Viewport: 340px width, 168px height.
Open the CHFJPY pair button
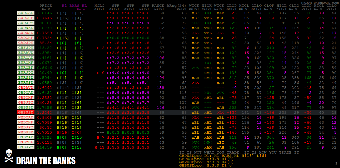[25, 48]
